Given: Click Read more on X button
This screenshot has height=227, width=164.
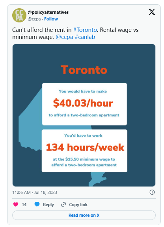Looking at the screenshot, I should click(x=84, y=215).
